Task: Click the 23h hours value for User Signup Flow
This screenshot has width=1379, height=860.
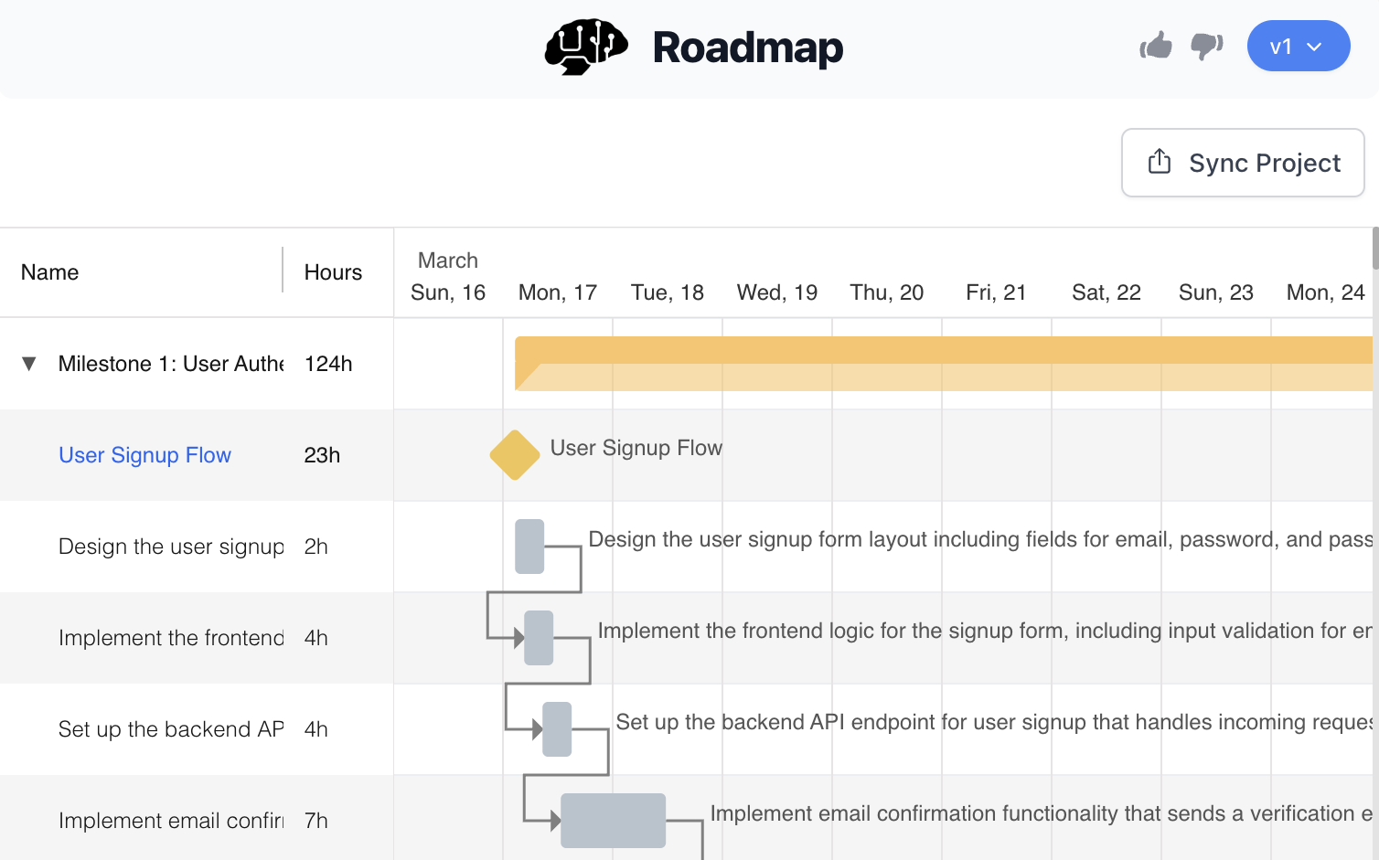Action: click(x=322, y=454)
